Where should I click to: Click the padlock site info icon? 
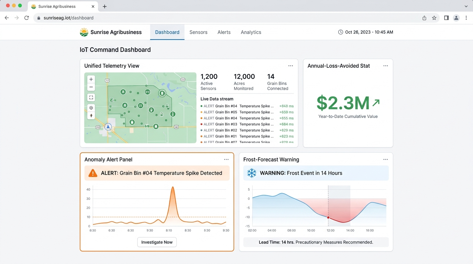(x=39, y=18)
